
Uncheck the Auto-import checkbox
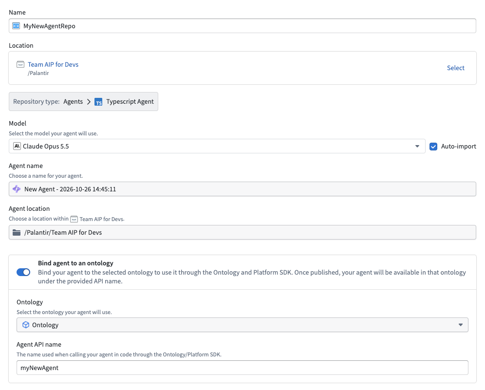click(x=433, y=147)
